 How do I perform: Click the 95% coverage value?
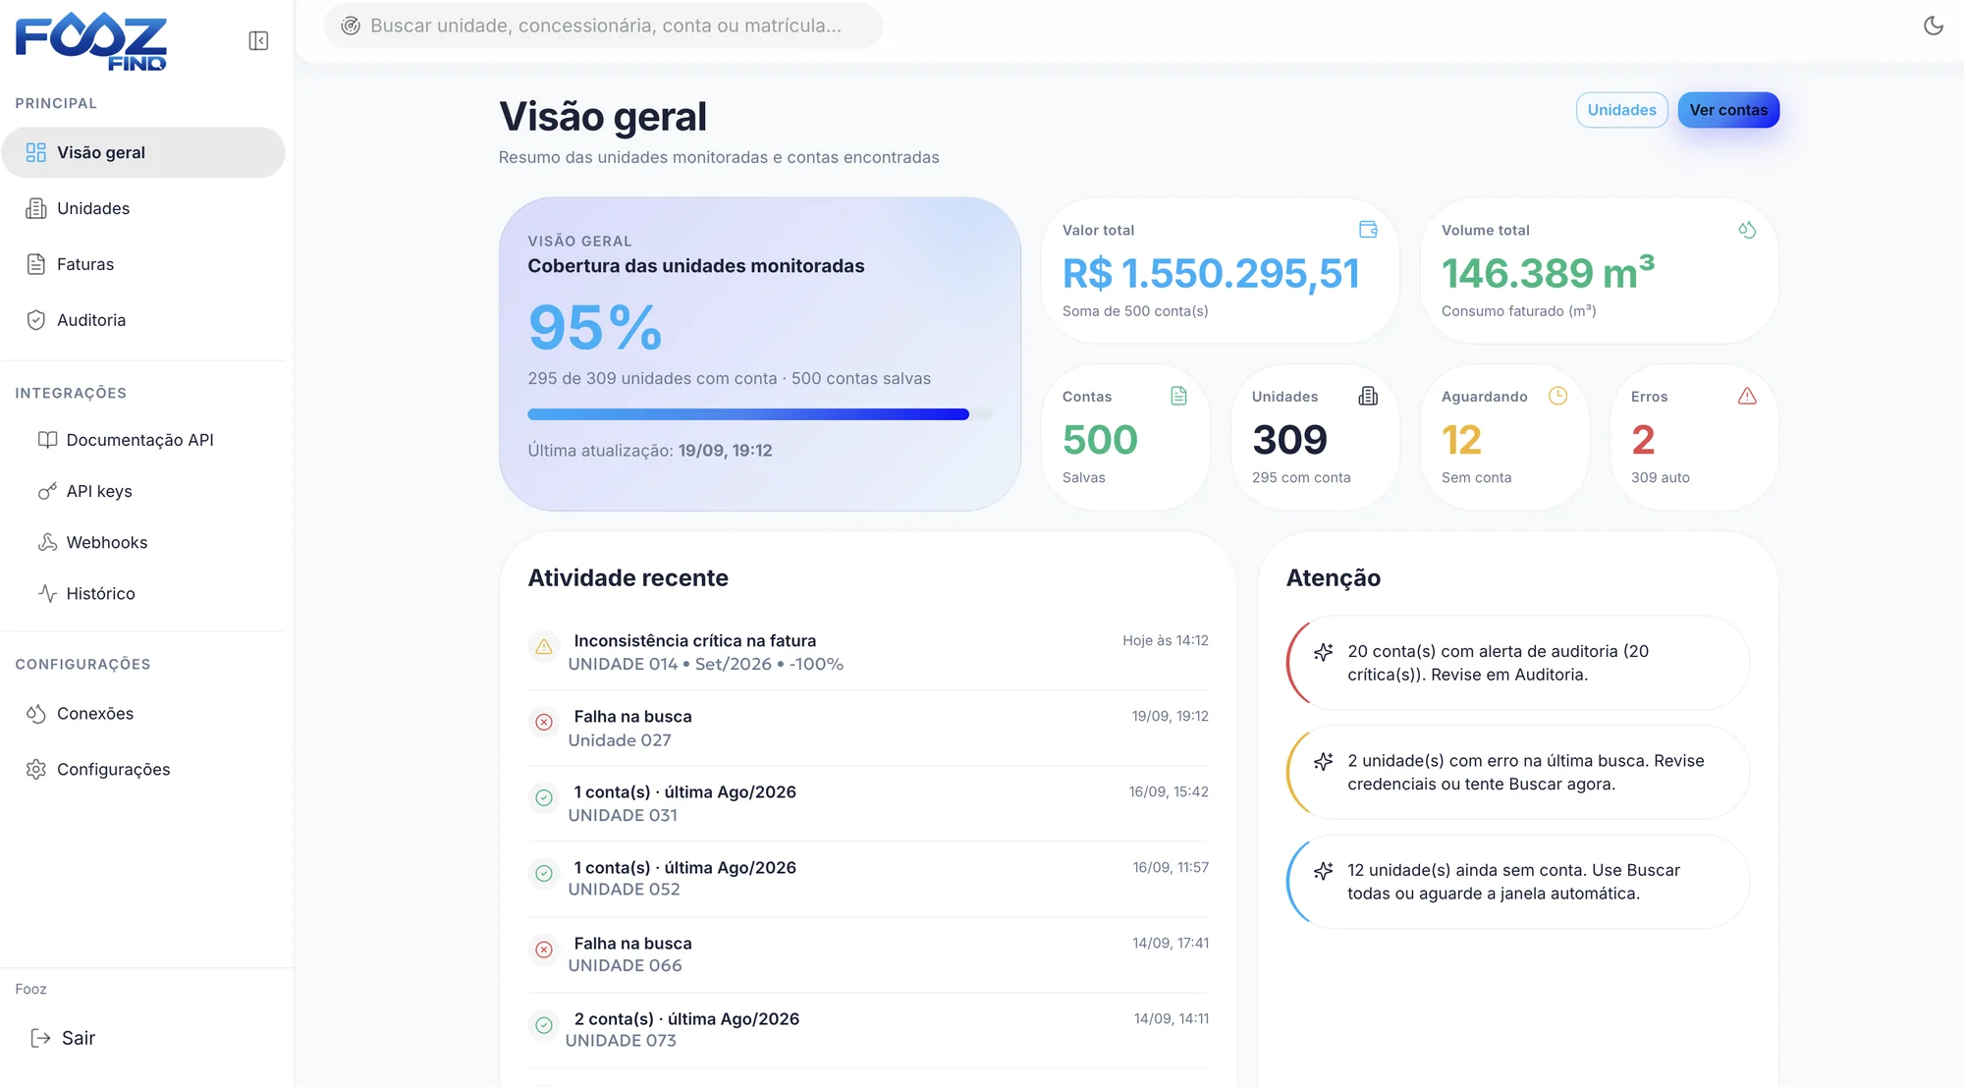click(595, 327)
